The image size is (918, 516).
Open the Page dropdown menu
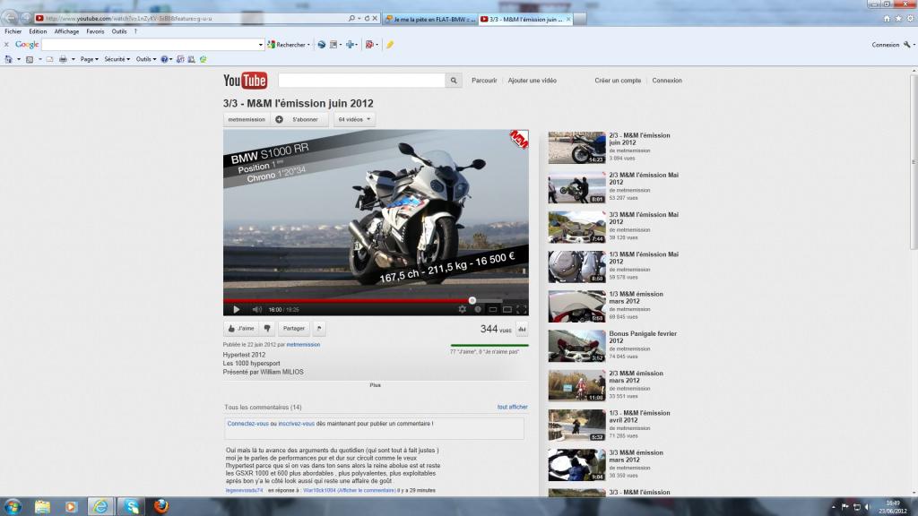(x=89, y=59)
